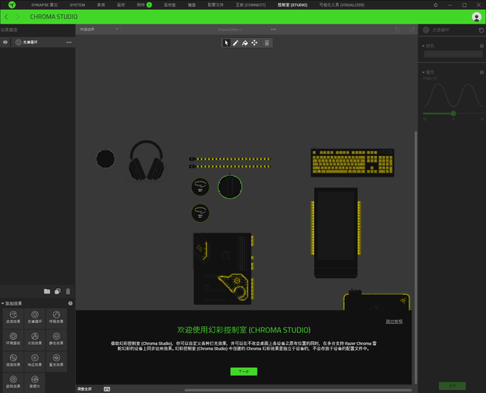Click the speed slider handle
This screenshot has height=393, width=486.
(453, 113)
